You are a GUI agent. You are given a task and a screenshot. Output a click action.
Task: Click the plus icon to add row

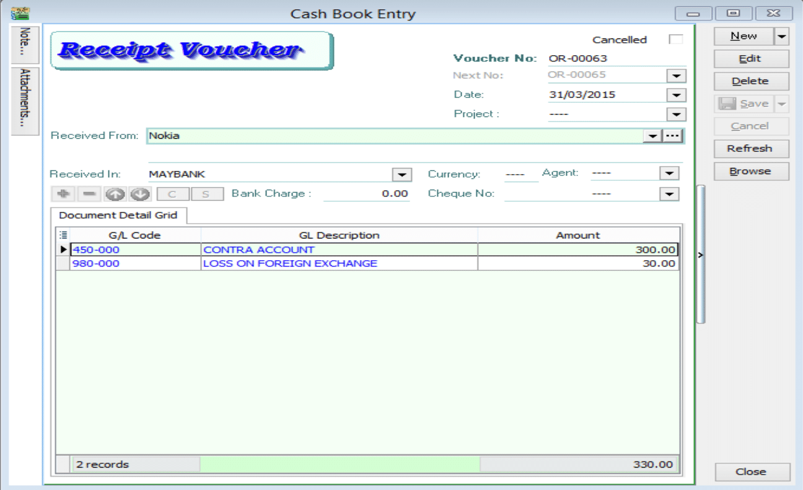coord(62,194)
